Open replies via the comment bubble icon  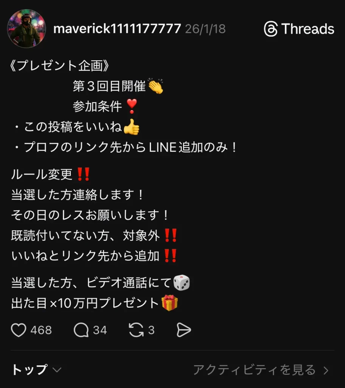pyautogui.click(x=81, y=330)
